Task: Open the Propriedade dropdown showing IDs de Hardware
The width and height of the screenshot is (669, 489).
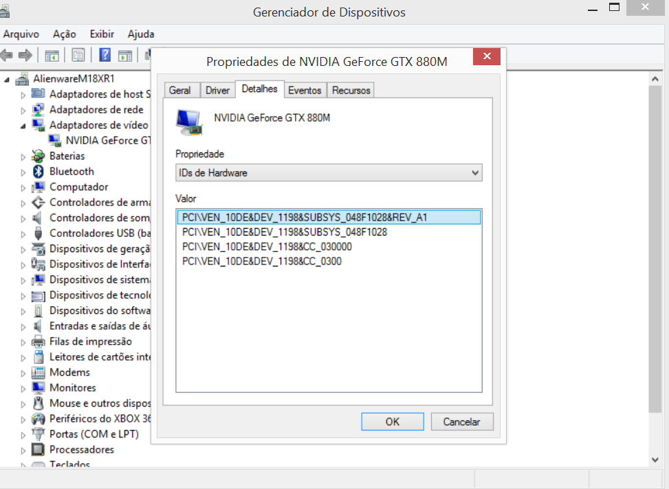Action: (329, 172)
